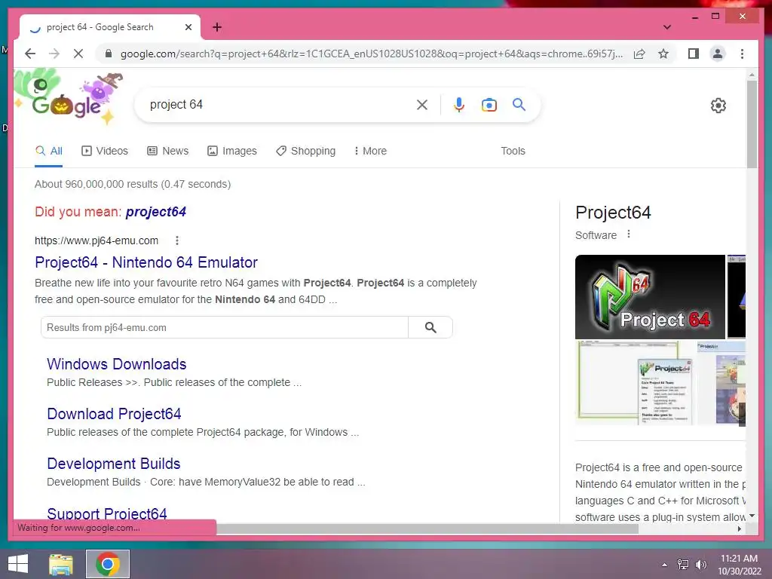Clear the search box text
Screen dimensions: 772x579
(x=422, y=105)
